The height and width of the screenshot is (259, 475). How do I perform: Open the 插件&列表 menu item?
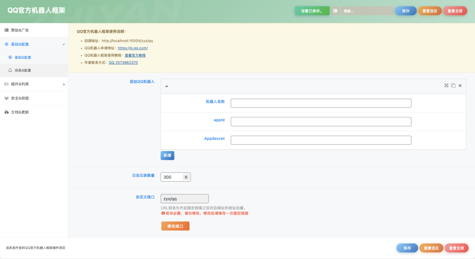(34, 84)
